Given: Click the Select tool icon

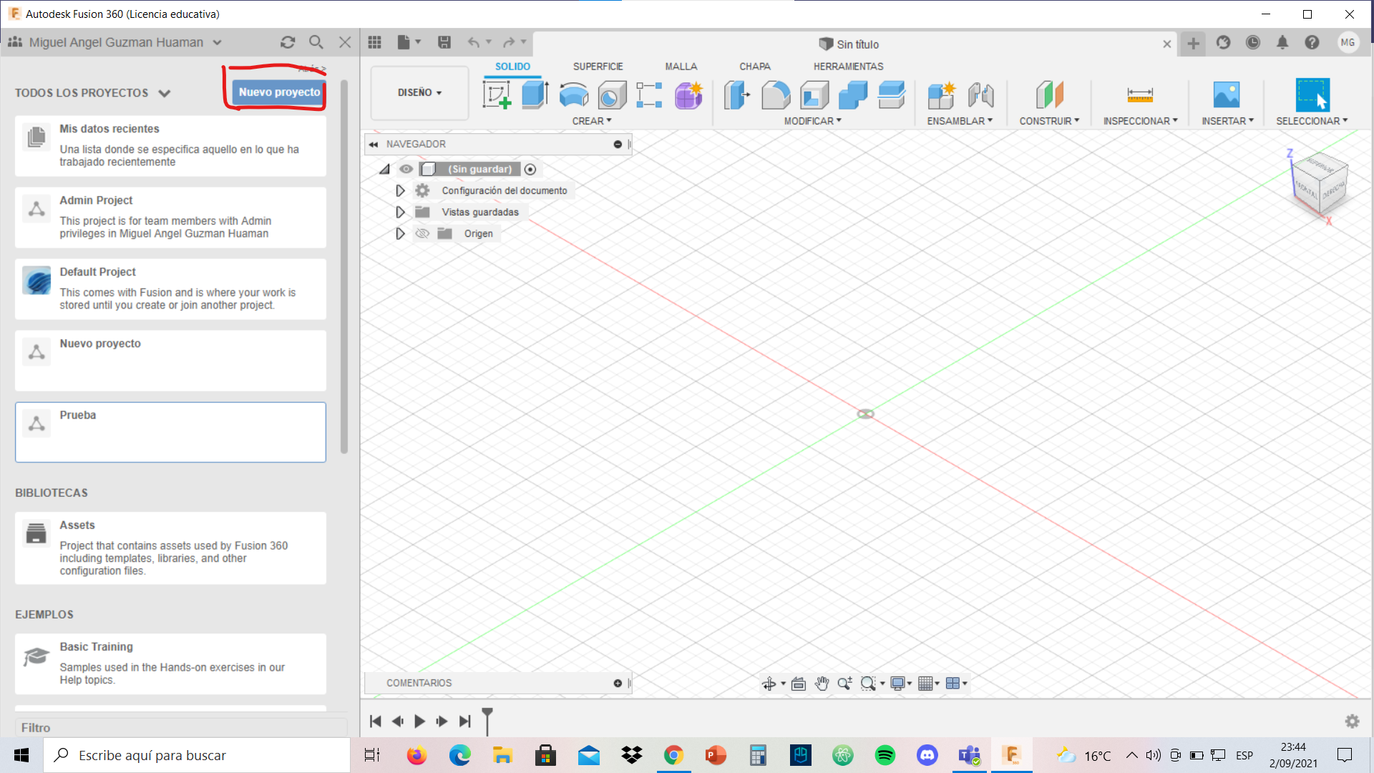Looking at the screenshot, I should point(1312,94).
